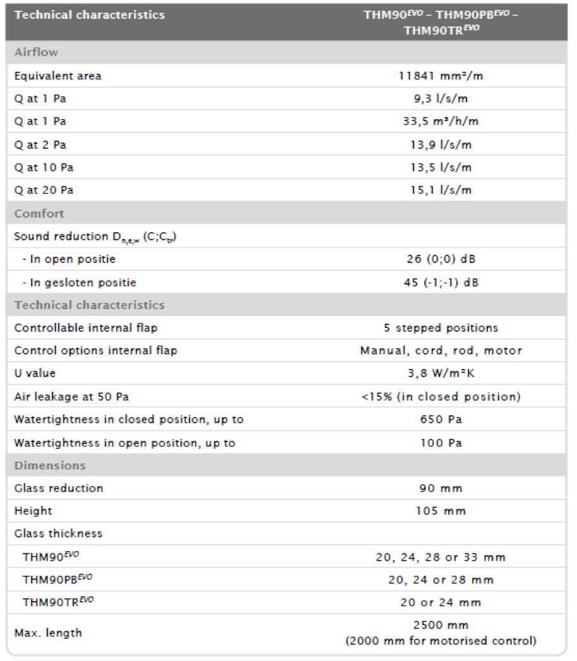Select the Q at 20 Pa row label
Image resolution: width=577 pixels, height=661 pixels.
click(44, 190)
